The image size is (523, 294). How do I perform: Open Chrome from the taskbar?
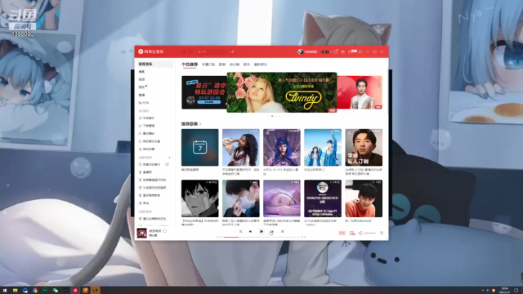click(x=35, y=291)
